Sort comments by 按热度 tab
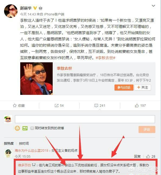 tap(9, 143)
